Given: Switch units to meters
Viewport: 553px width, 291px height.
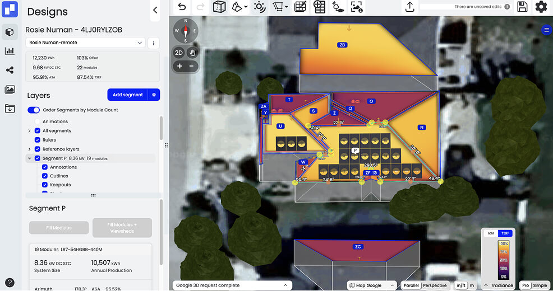Looking at the screenshot, I should point(472,285).
